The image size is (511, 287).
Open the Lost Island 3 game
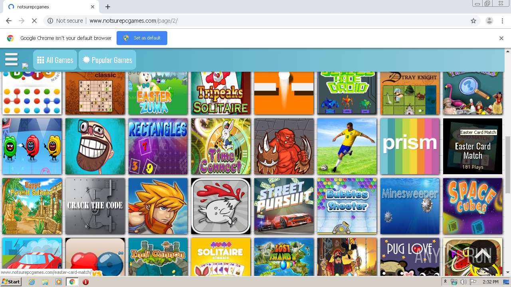(x=284, y=257)
